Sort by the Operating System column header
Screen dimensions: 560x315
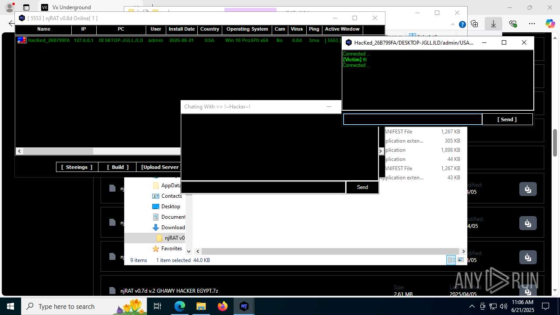[247, 29]
